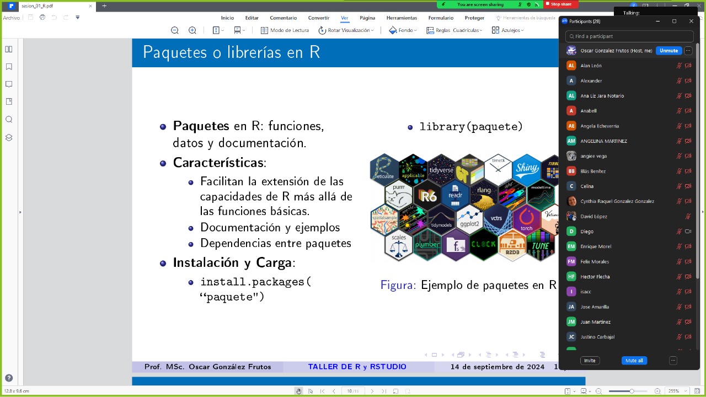Click the print icon in the quick toolbar

pos(42,18)
